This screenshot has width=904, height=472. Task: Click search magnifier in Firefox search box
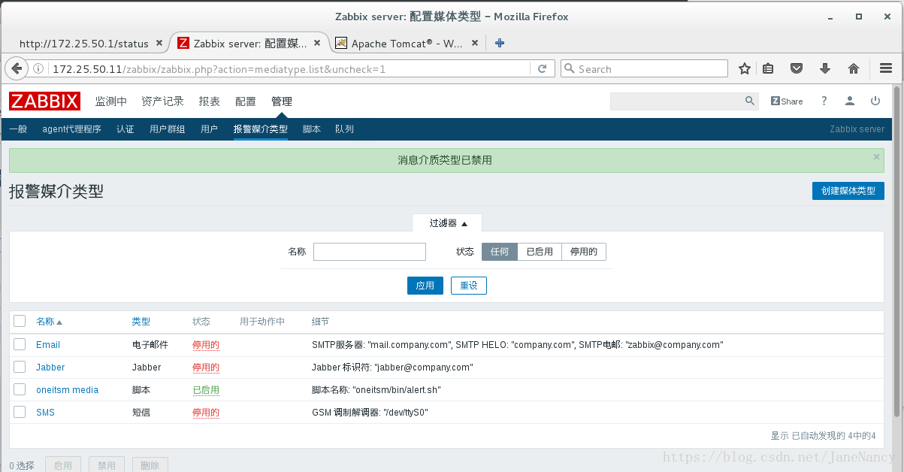point(570,69)
